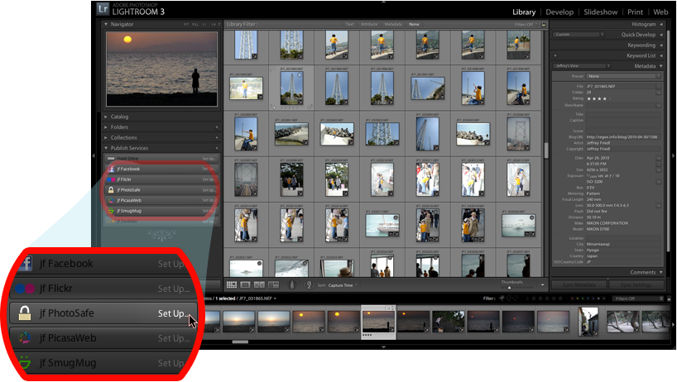Click the Lr Lightroom logo

(x=103, y=8)
